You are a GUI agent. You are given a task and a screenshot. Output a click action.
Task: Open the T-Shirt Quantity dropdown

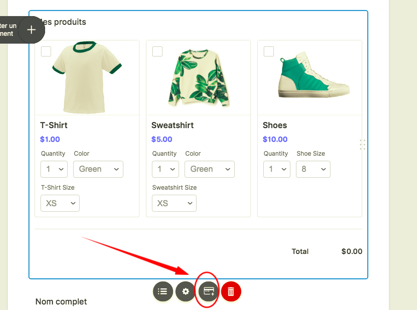pos(54,169)
